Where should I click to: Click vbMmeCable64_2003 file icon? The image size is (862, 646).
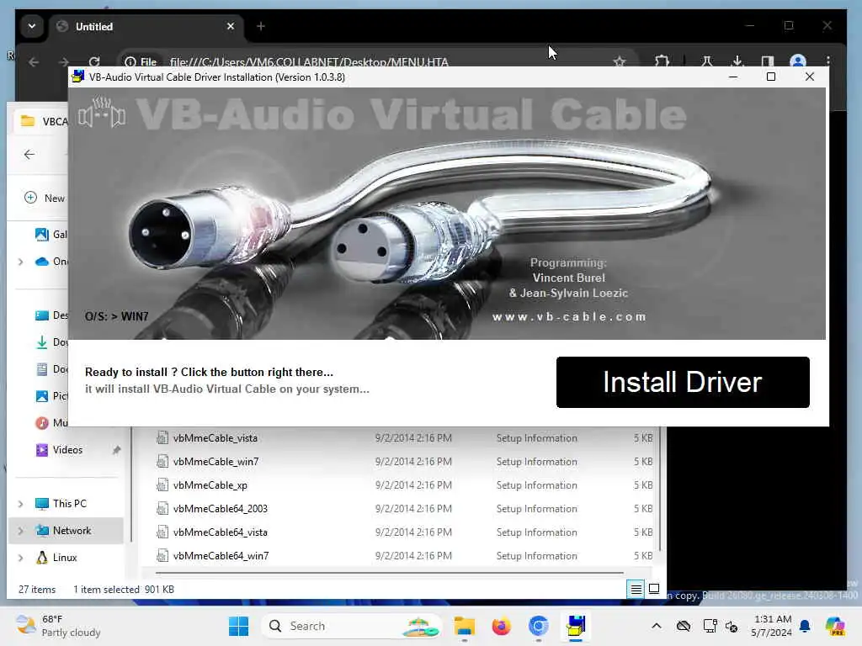[162, 509]
